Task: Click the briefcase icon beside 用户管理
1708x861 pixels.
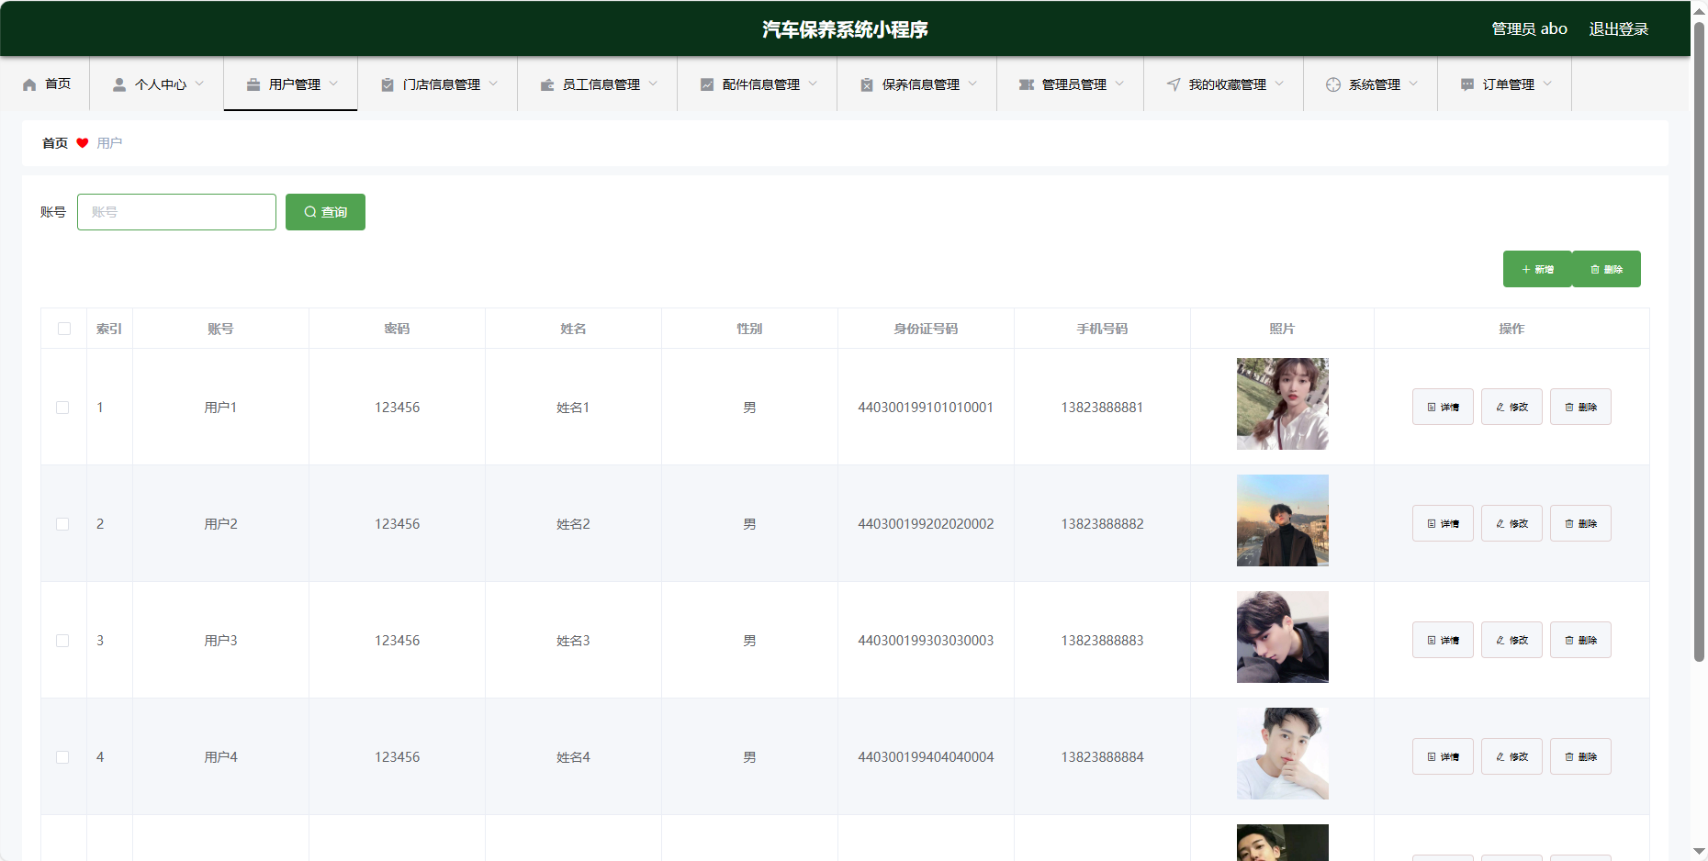Action: 253,84
